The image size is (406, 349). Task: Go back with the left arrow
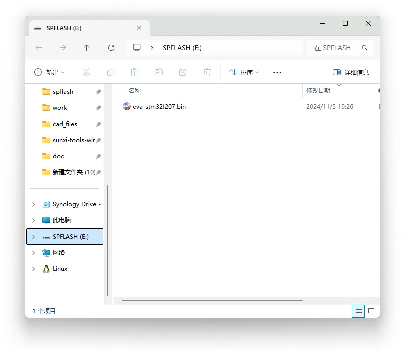(39, 48)
